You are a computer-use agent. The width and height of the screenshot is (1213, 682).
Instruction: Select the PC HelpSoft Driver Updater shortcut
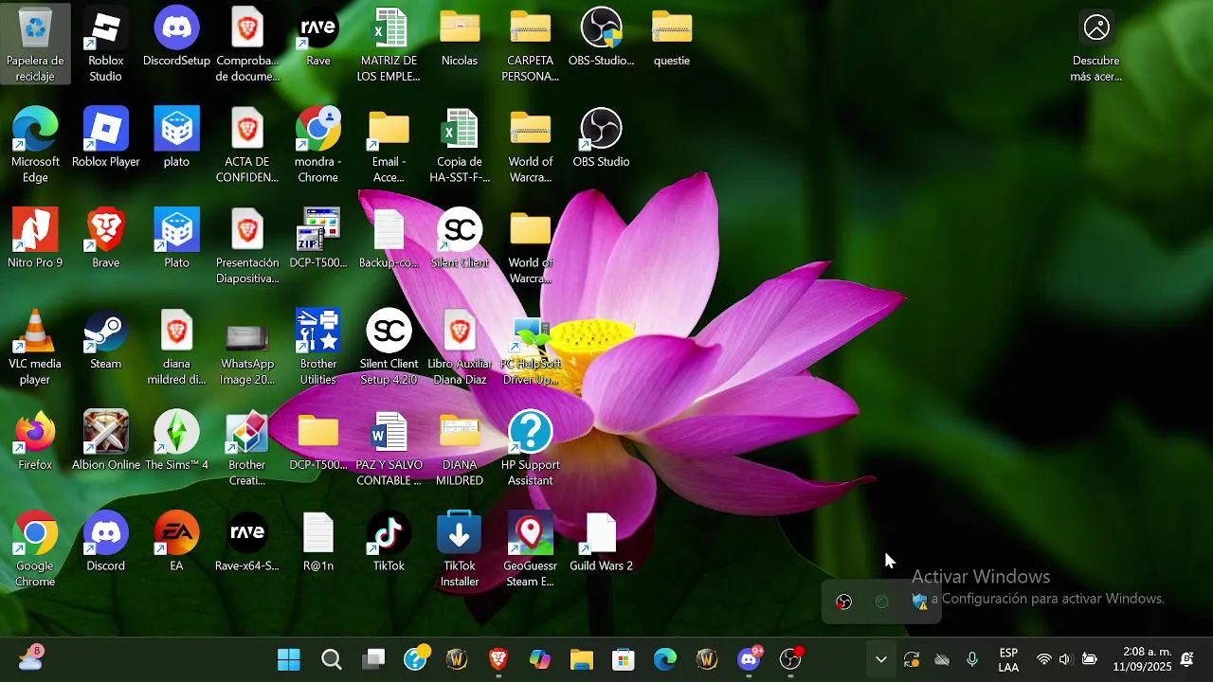tap(530, 348)
